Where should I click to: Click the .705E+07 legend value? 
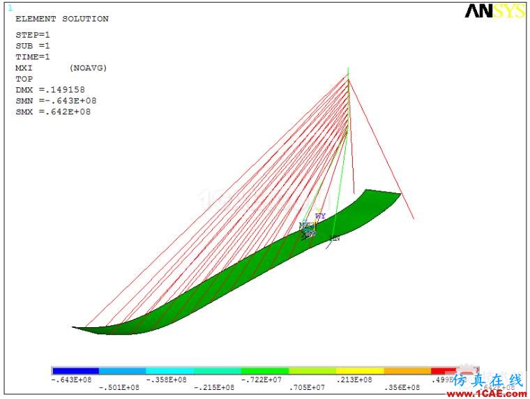point(307,388)
